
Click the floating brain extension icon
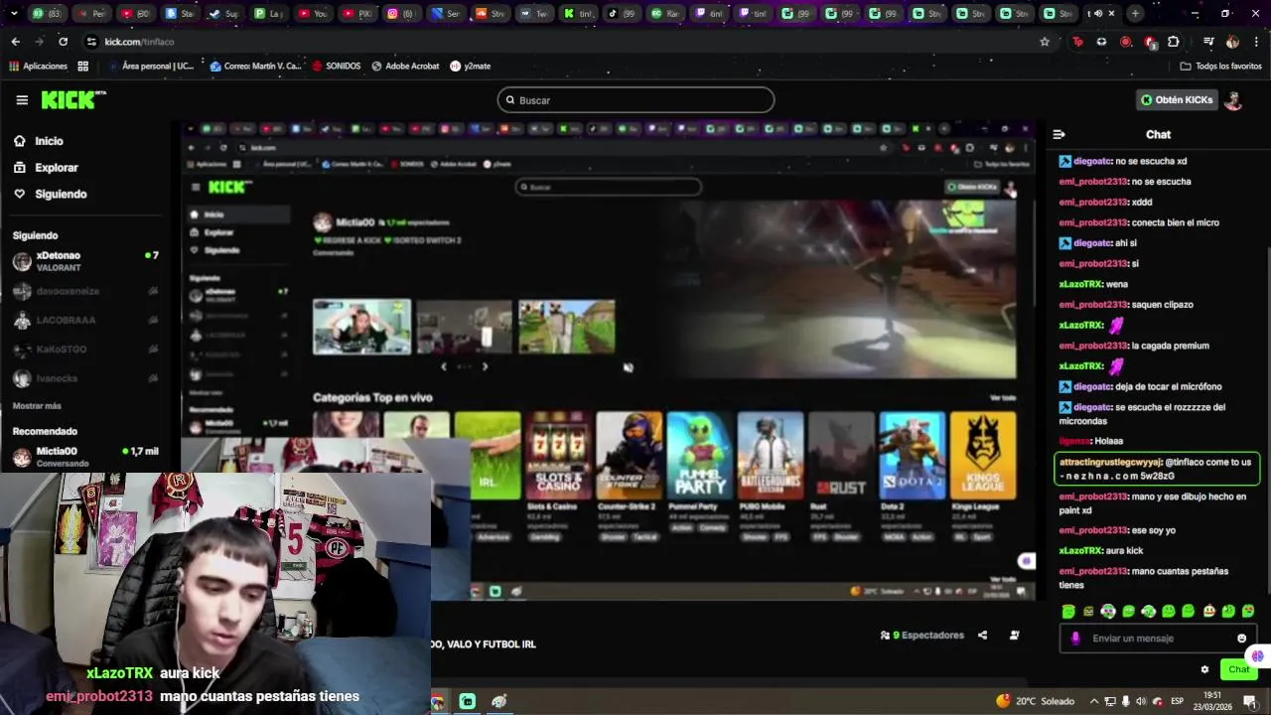(1258, 655)
